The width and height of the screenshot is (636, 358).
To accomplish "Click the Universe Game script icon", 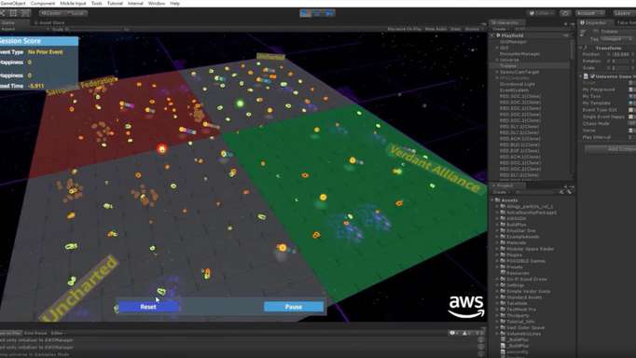I will coord(587,76).
